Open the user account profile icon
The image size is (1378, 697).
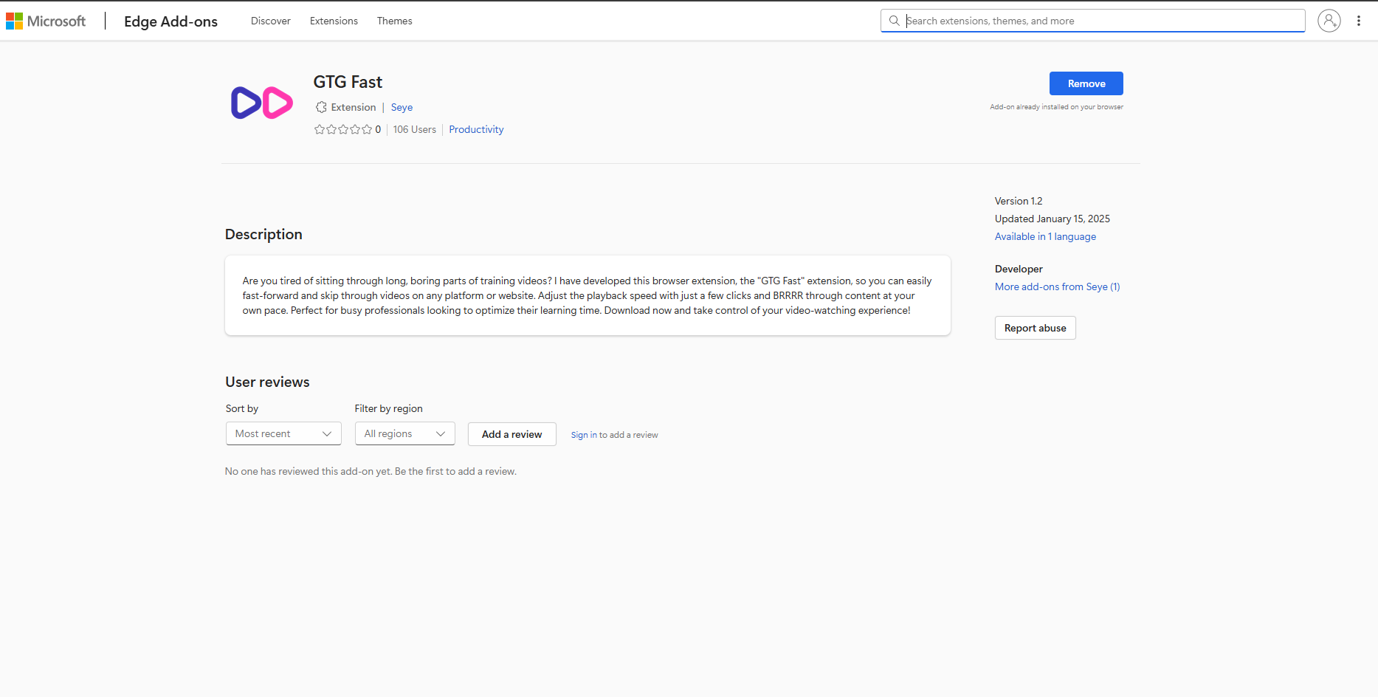[1329, 21]
